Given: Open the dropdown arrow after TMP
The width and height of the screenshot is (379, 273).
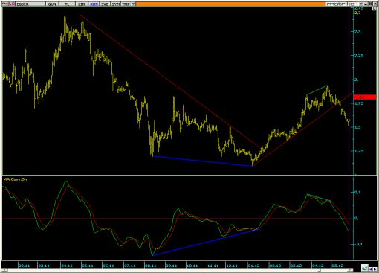Looking at the screenshot, I should click(133, 4).
